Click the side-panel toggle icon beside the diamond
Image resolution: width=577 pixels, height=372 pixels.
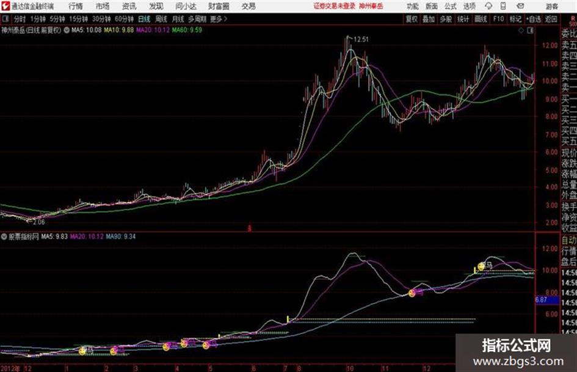tap(530, 31)
